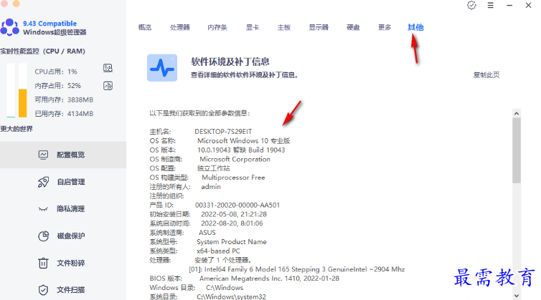Click boot time 2022-08-20, 8:01:06
The image size is (541, 300).
click(x=232, y=223)
